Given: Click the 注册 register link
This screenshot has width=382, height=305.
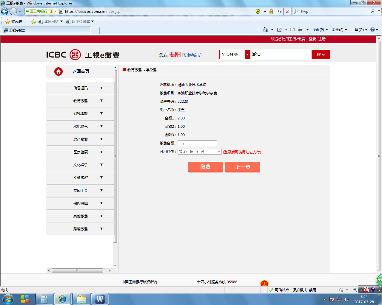Looking at the screenshot, I should pos(322,39).
